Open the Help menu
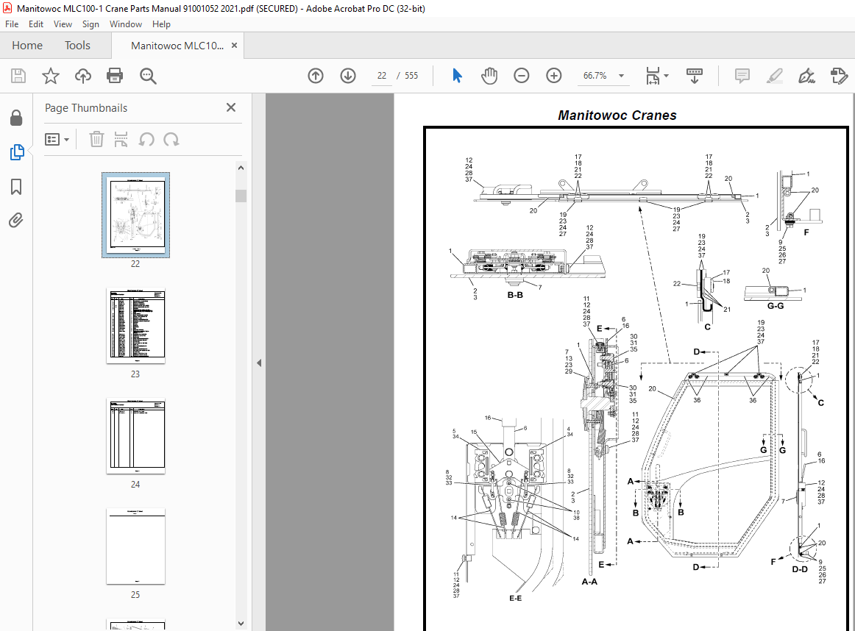This screenshot has height=631, width=855. coord(161,24)
